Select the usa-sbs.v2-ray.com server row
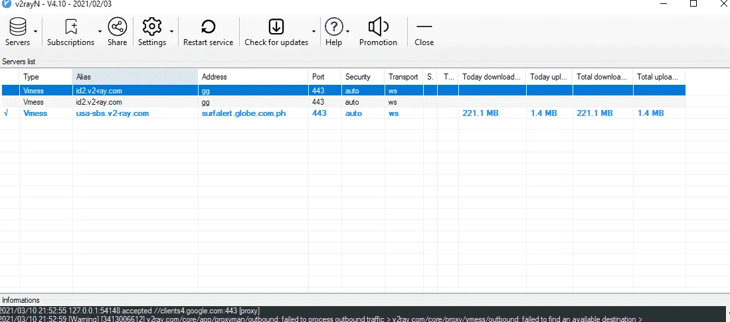Screen dimensions: 730x322 343,113
